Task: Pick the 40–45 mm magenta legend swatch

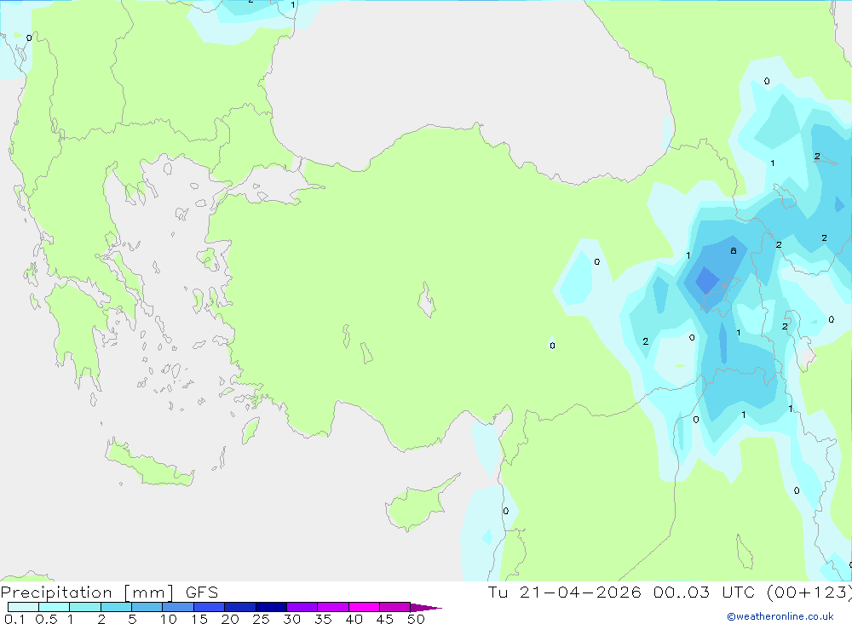Action: coord(364,607)
